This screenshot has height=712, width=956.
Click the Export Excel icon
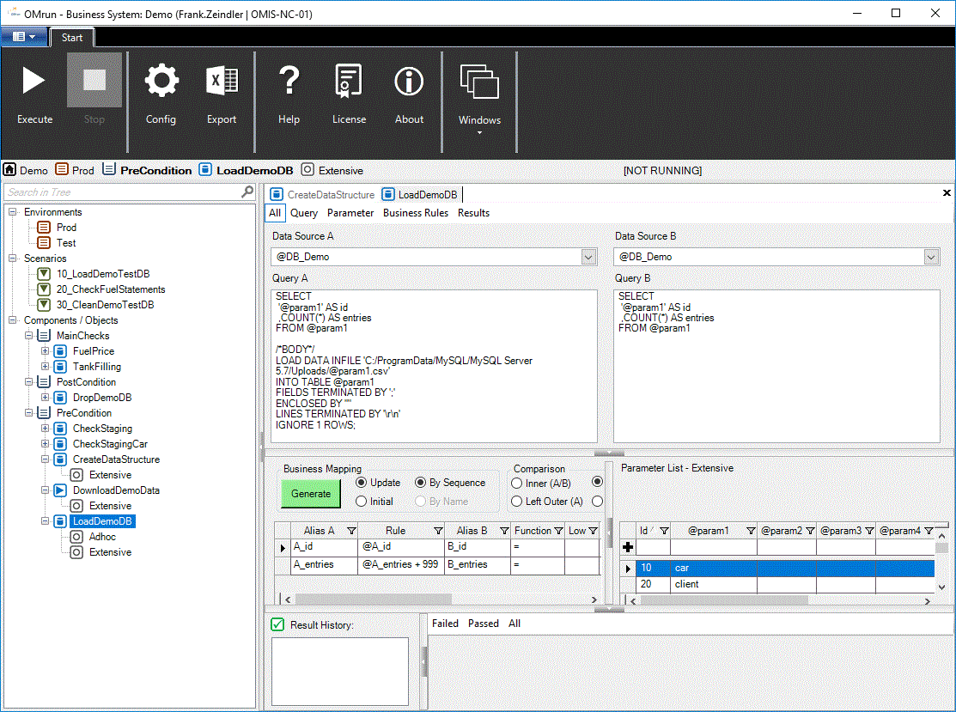click(x=222, y=80)
